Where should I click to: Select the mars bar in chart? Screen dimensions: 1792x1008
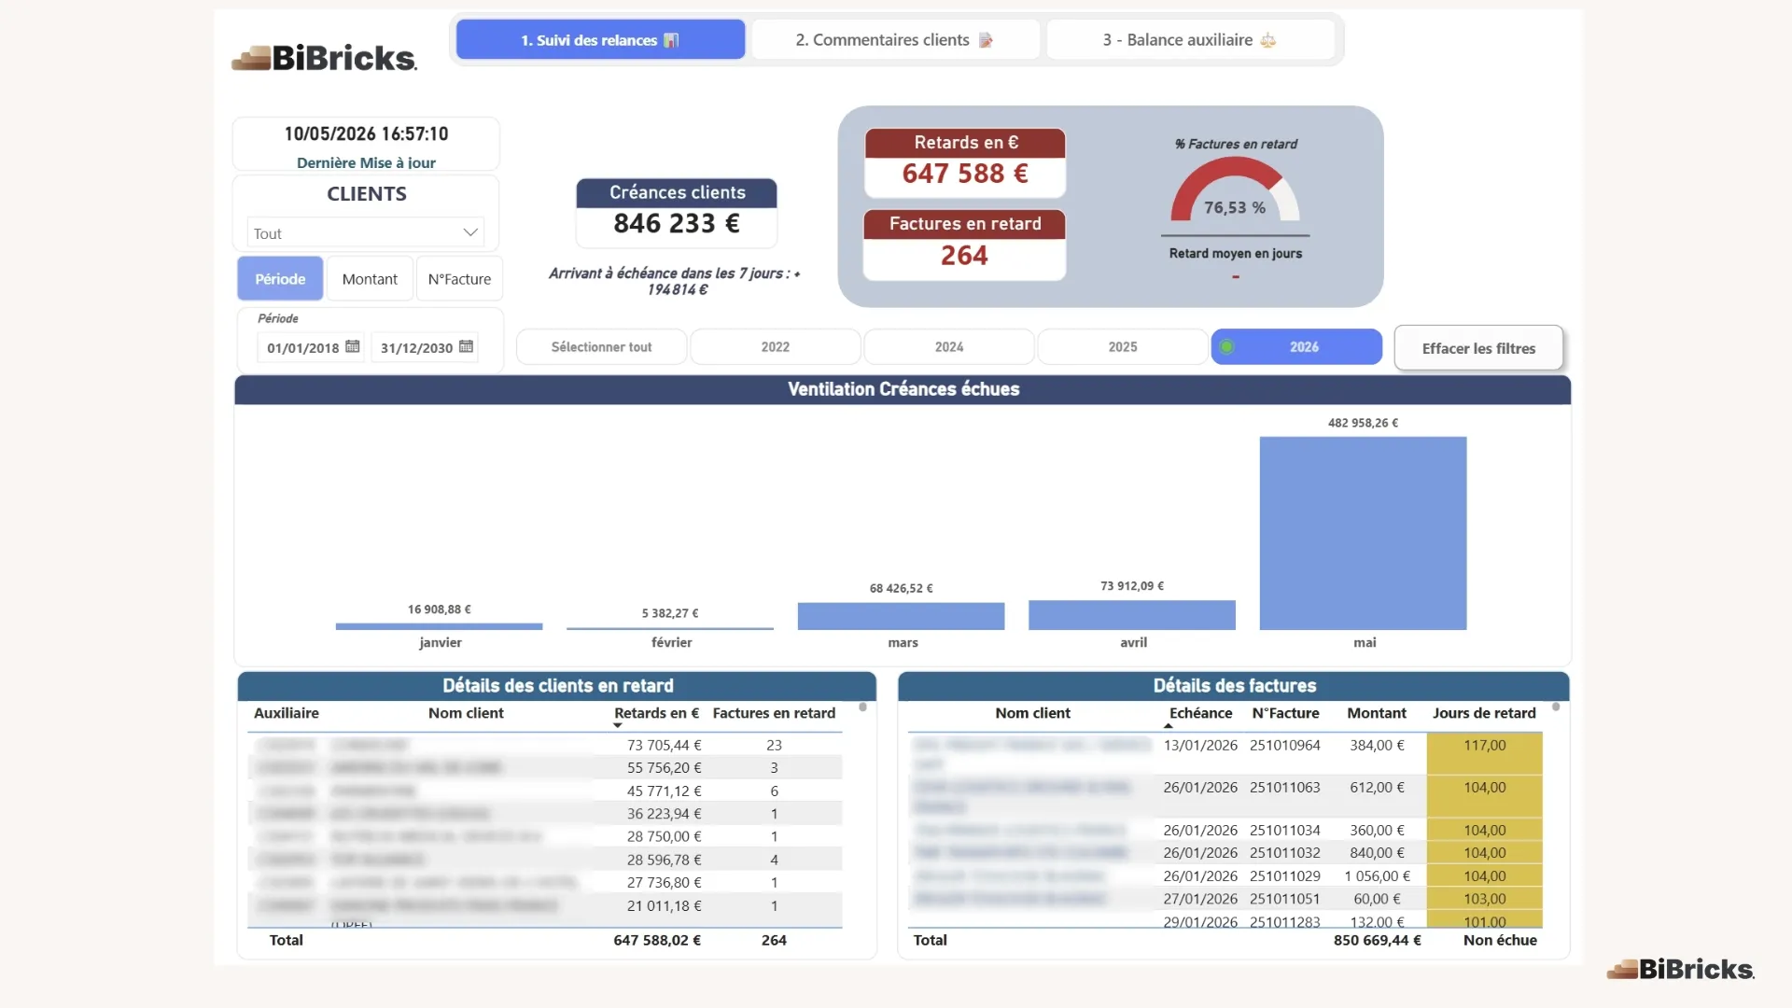click(x=901, y=616)
